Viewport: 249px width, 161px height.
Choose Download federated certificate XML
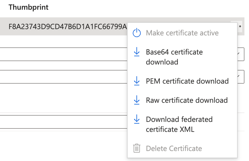[x=182, y=124]
